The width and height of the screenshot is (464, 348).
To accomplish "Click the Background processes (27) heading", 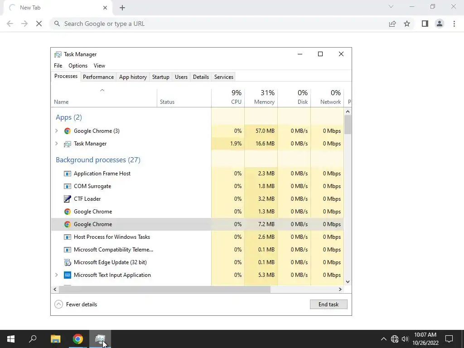I will coord(98,160).
